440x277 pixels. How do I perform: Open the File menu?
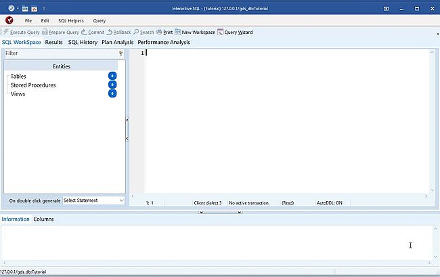[x=28, y=21]
